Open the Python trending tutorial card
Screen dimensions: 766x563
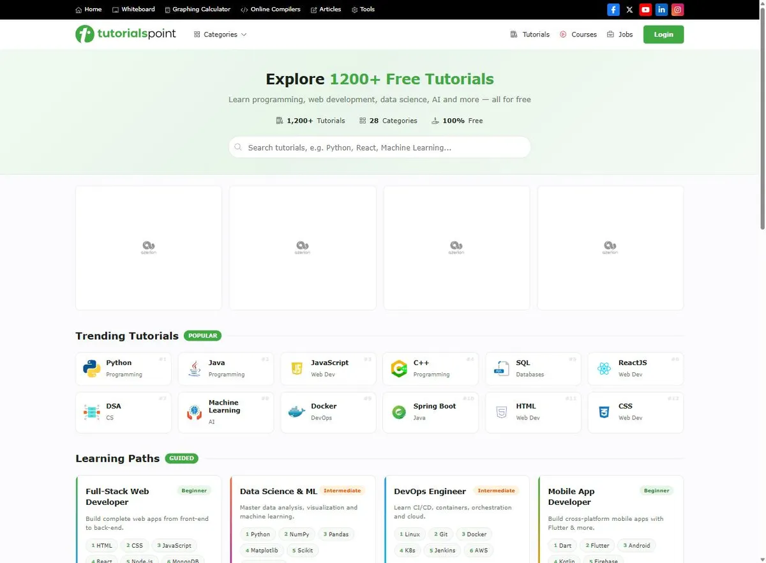click(123, 369)
